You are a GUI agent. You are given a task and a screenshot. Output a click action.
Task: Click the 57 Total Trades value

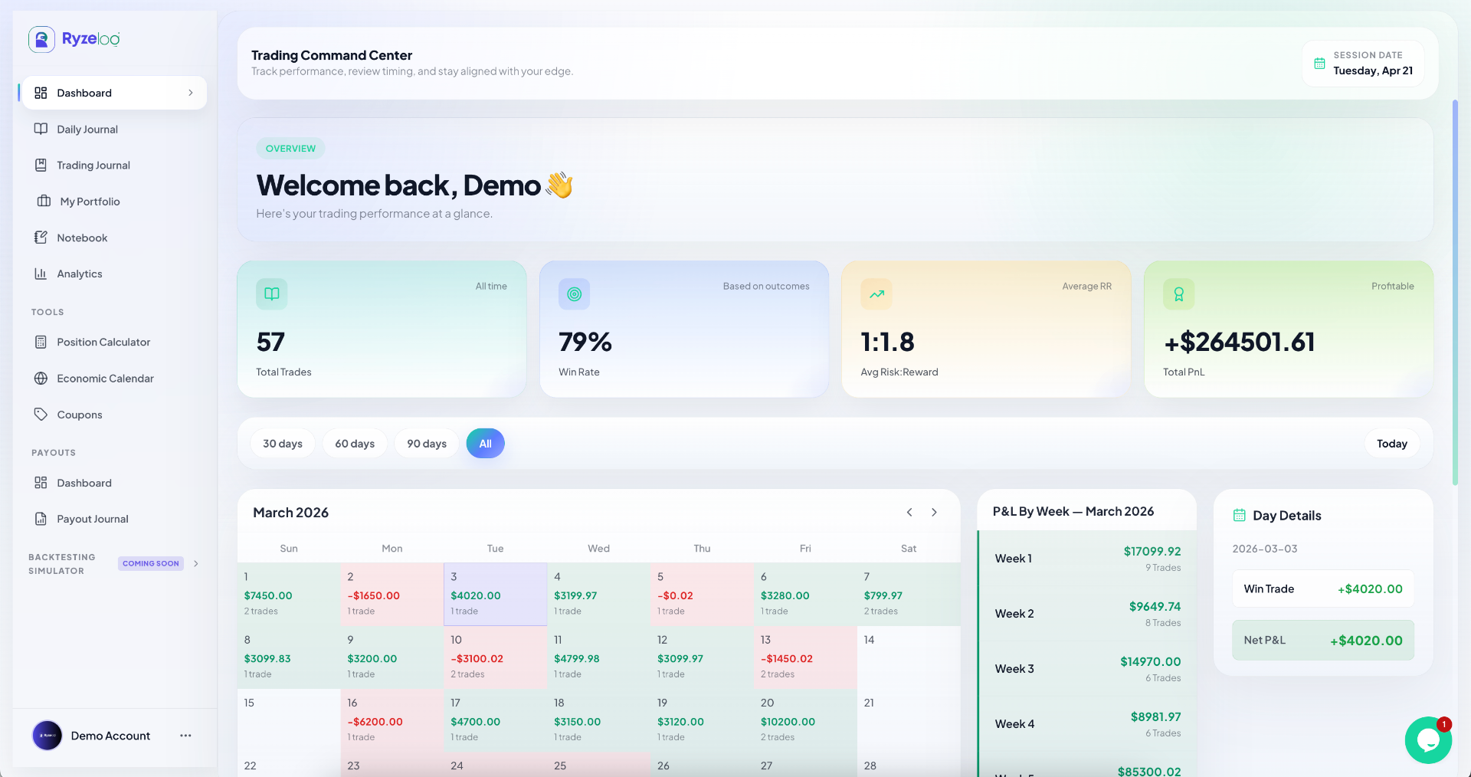click(270, 342)
